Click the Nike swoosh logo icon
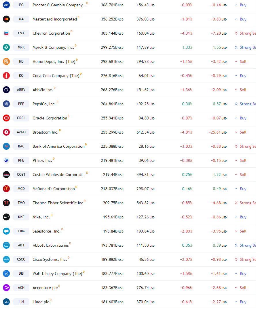The image size is (256, 309). coord(6,217)
